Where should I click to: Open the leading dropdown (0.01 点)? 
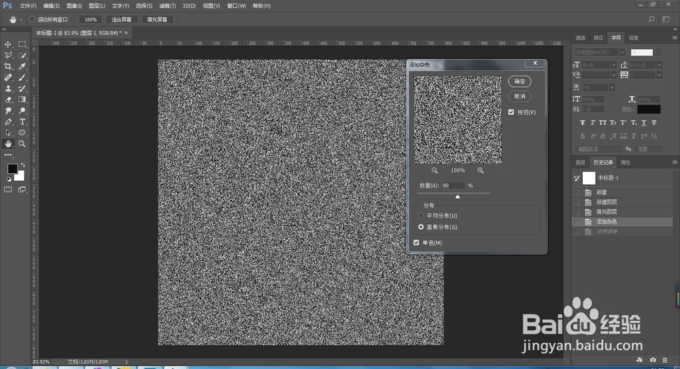659,65
